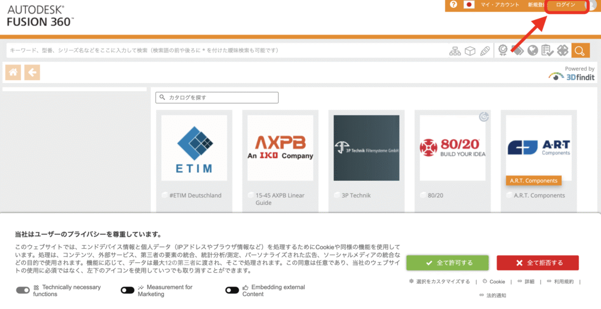
Task: Open the Japan flag language selector
Action: point(468,5)
